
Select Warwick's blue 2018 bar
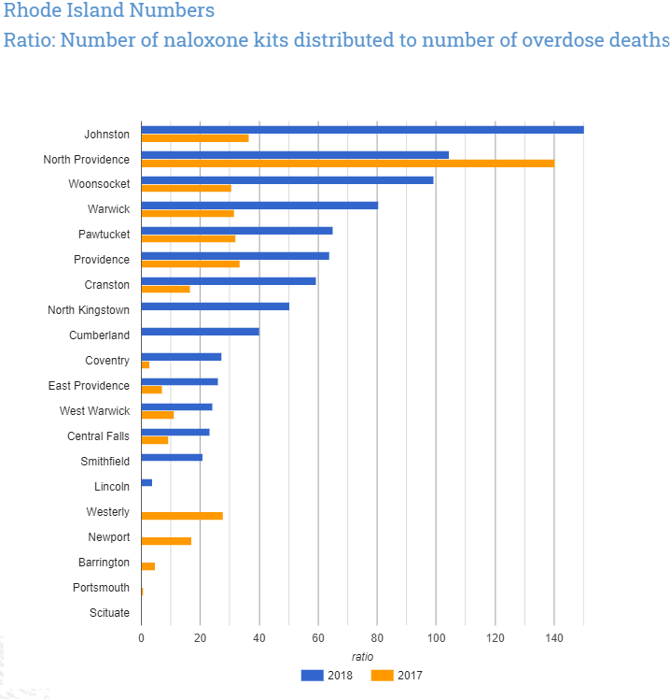click(x=259, y=206)
